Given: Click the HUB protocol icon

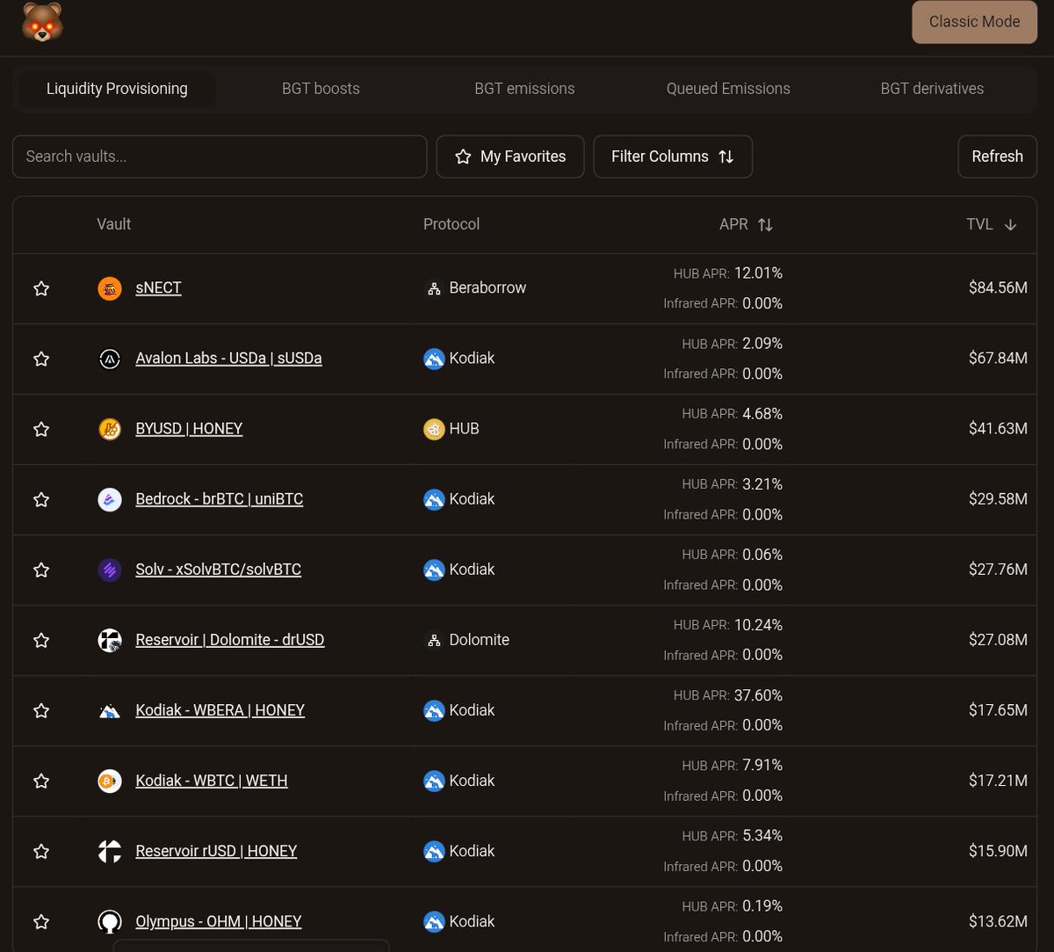Looking at the screenshot, I should pyautogui.click(x=433, y=429).
